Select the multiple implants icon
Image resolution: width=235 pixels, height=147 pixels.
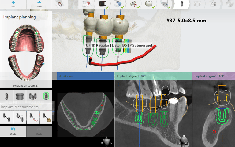33,96
